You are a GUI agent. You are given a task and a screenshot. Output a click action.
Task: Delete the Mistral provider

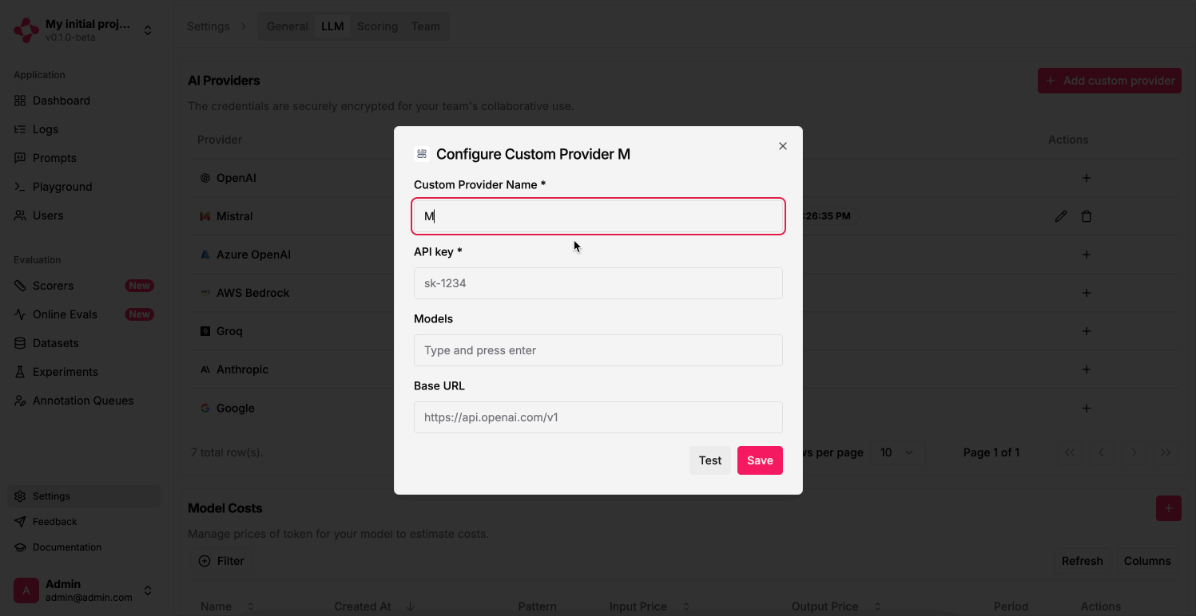pos(1086,215)
